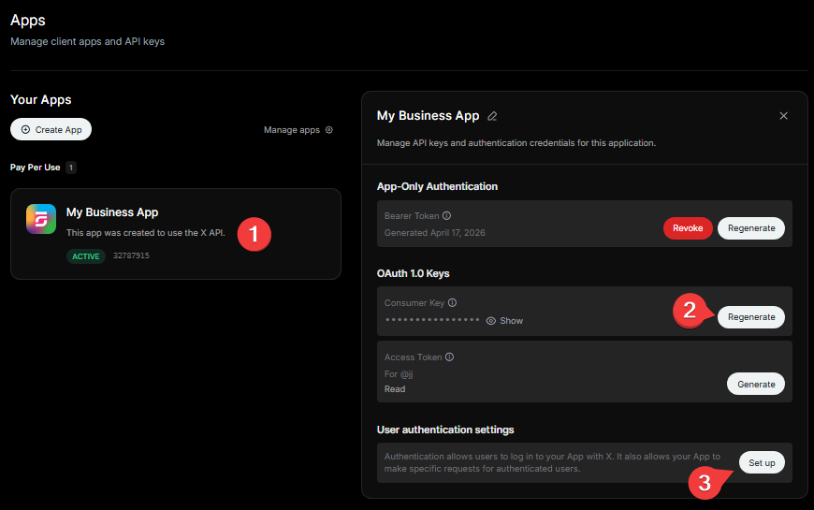Set up user authentication settings

tap(762, 463)
